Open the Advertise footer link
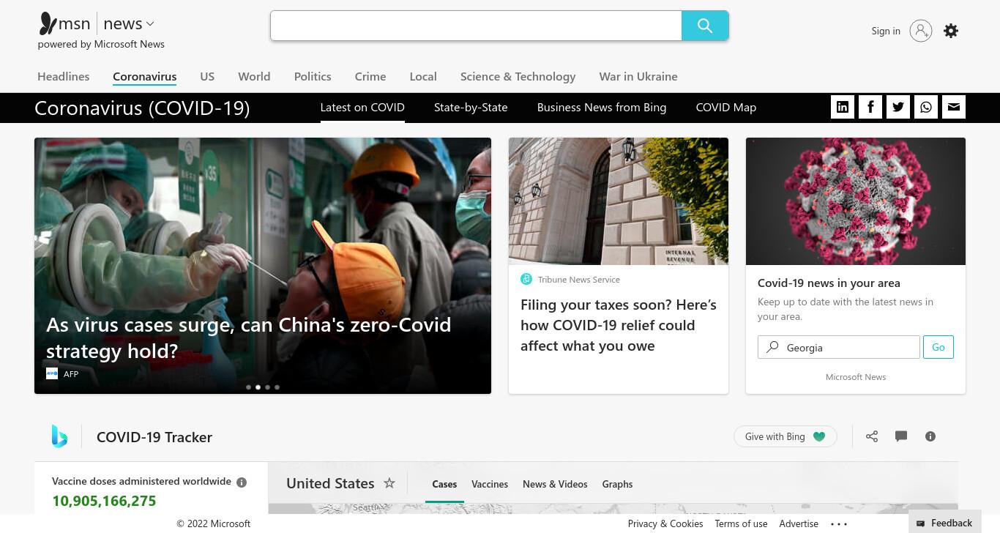The image size is (1000, 533). [799, 523]
